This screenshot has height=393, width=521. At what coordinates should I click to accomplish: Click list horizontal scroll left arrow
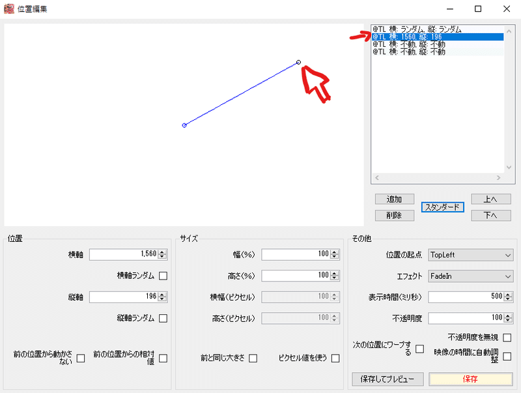click(x=377, y=178)
